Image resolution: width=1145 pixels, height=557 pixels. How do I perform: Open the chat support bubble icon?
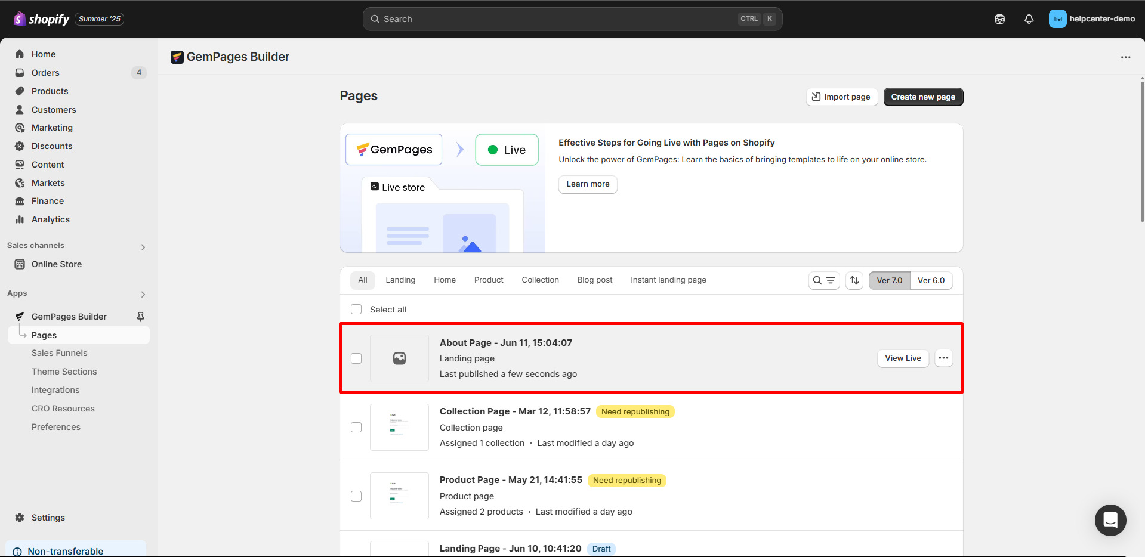pos(1110,520)
